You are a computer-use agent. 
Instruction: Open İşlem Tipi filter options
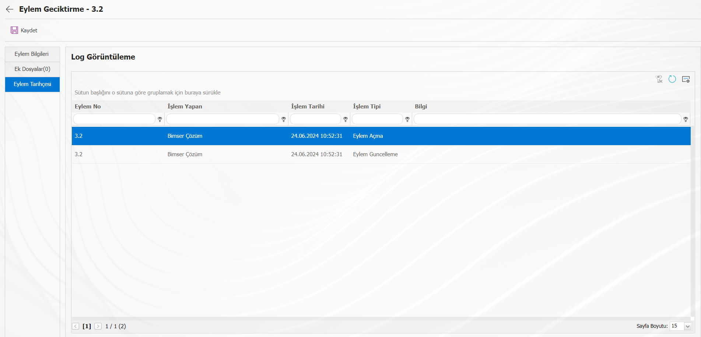pyautogui.click(x=407, y=119)
